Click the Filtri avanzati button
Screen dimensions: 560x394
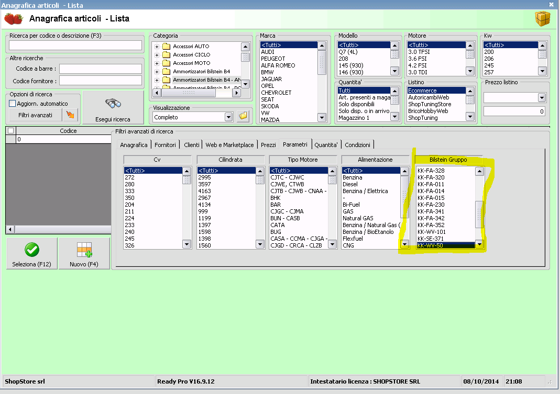pos(35,115)
